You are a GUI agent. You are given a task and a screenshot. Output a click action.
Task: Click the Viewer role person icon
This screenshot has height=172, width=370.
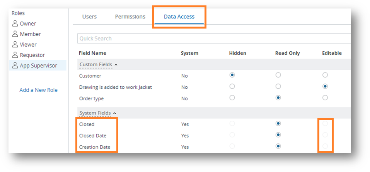pyautogui.click(x=15, y=44)
